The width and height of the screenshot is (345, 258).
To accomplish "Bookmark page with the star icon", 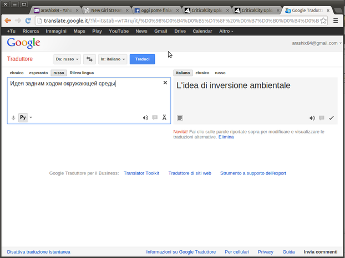I will coord(323,20).
